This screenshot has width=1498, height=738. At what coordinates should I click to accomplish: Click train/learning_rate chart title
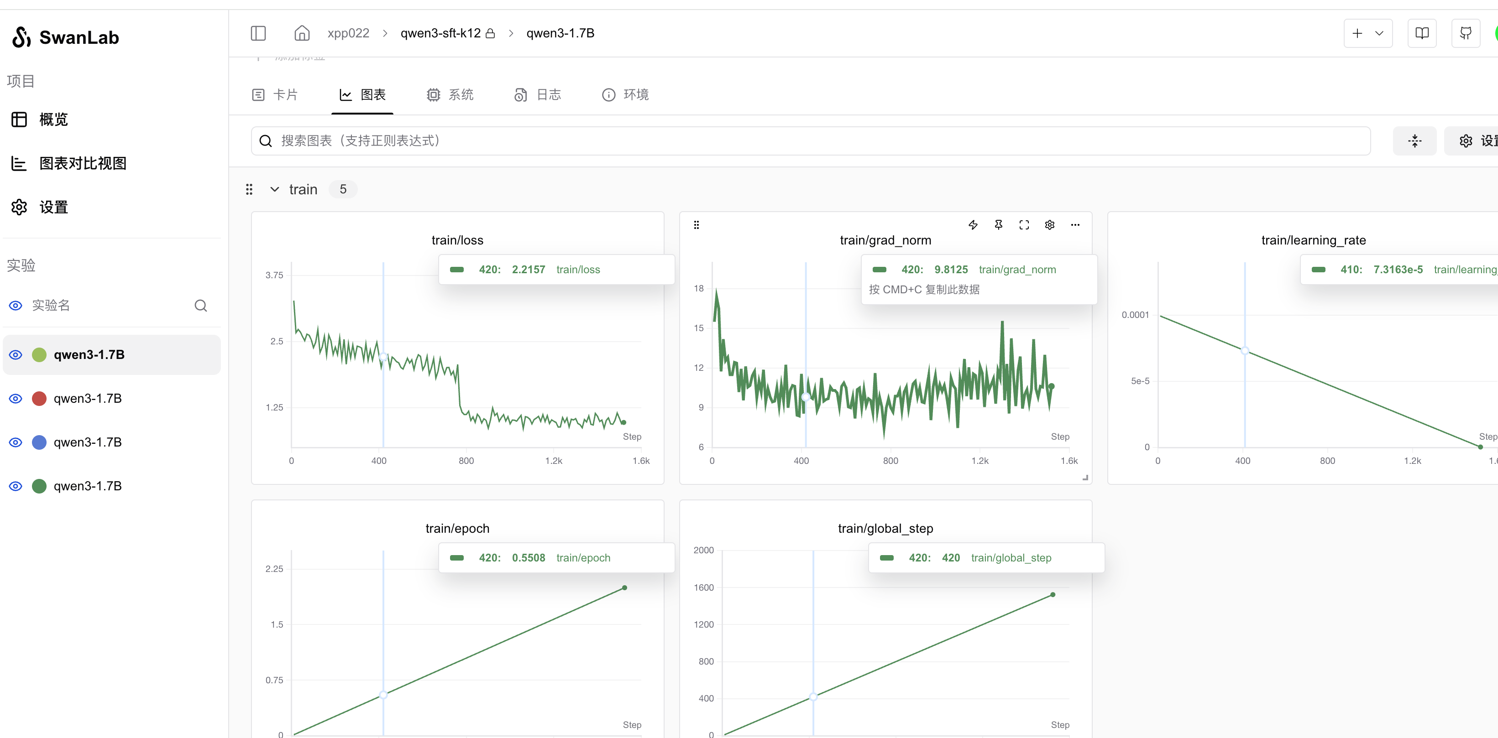pyautogui.click(x=1314, y=240)
